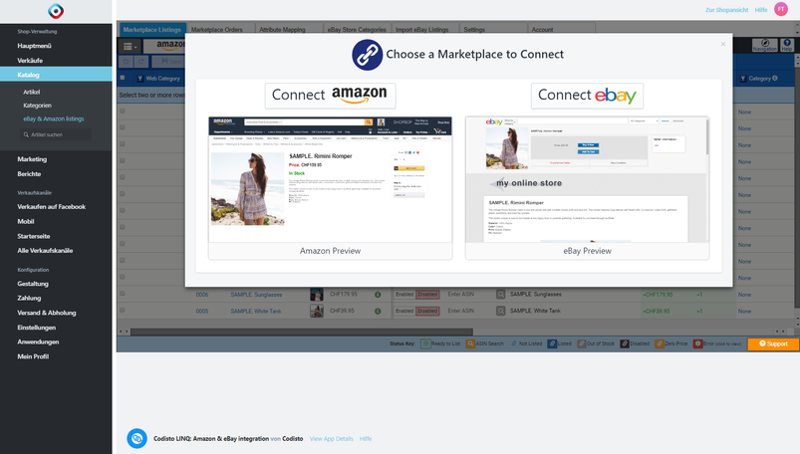Open the Web Category column filter

pyautogui.click(x=139, y=79)
